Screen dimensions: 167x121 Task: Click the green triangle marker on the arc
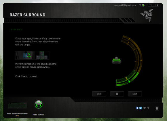click(x=129, y=82)
